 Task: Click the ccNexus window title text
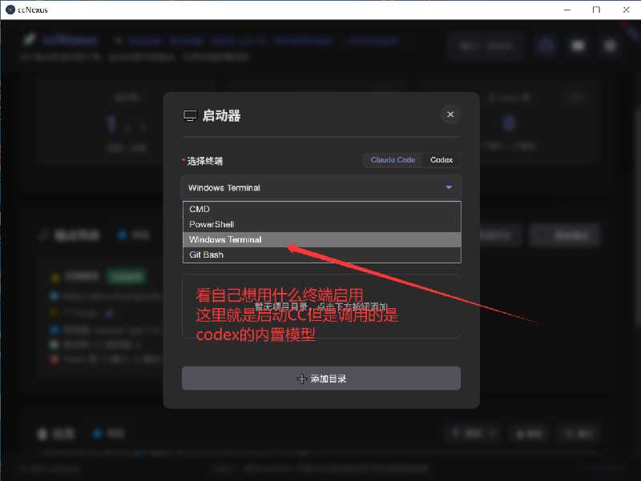tap(35, 10)
